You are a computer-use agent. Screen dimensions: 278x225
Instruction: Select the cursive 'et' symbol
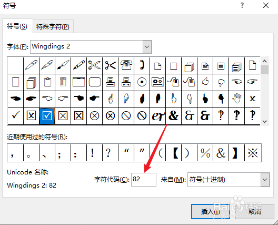point(157,116)
